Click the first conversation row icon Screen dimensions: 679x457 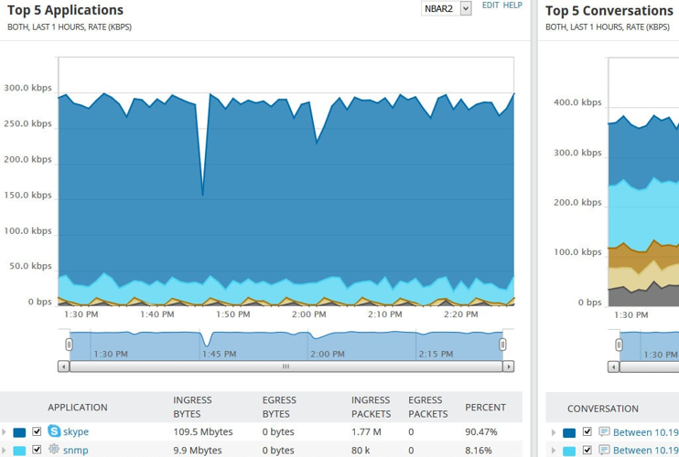pos(604,432)
